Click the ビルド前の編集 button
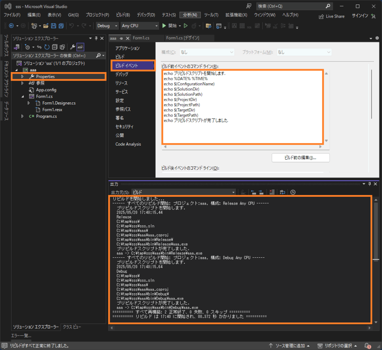382x350 pixels. click(300, 158)
